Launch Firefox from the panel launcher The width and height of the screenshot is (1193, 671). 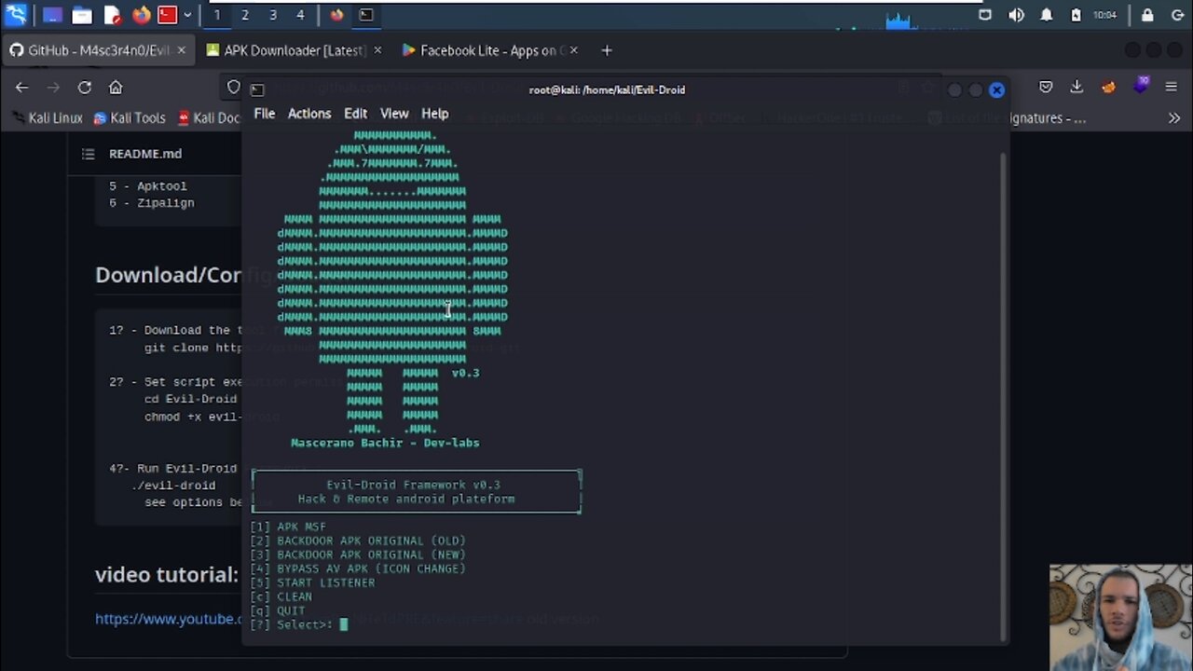(141, 15)
